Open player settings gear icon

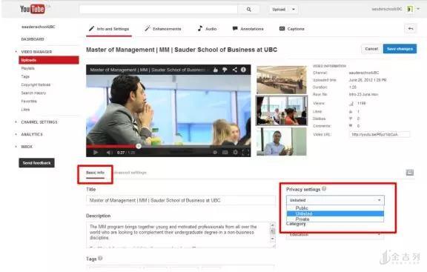tap(235, 152)
